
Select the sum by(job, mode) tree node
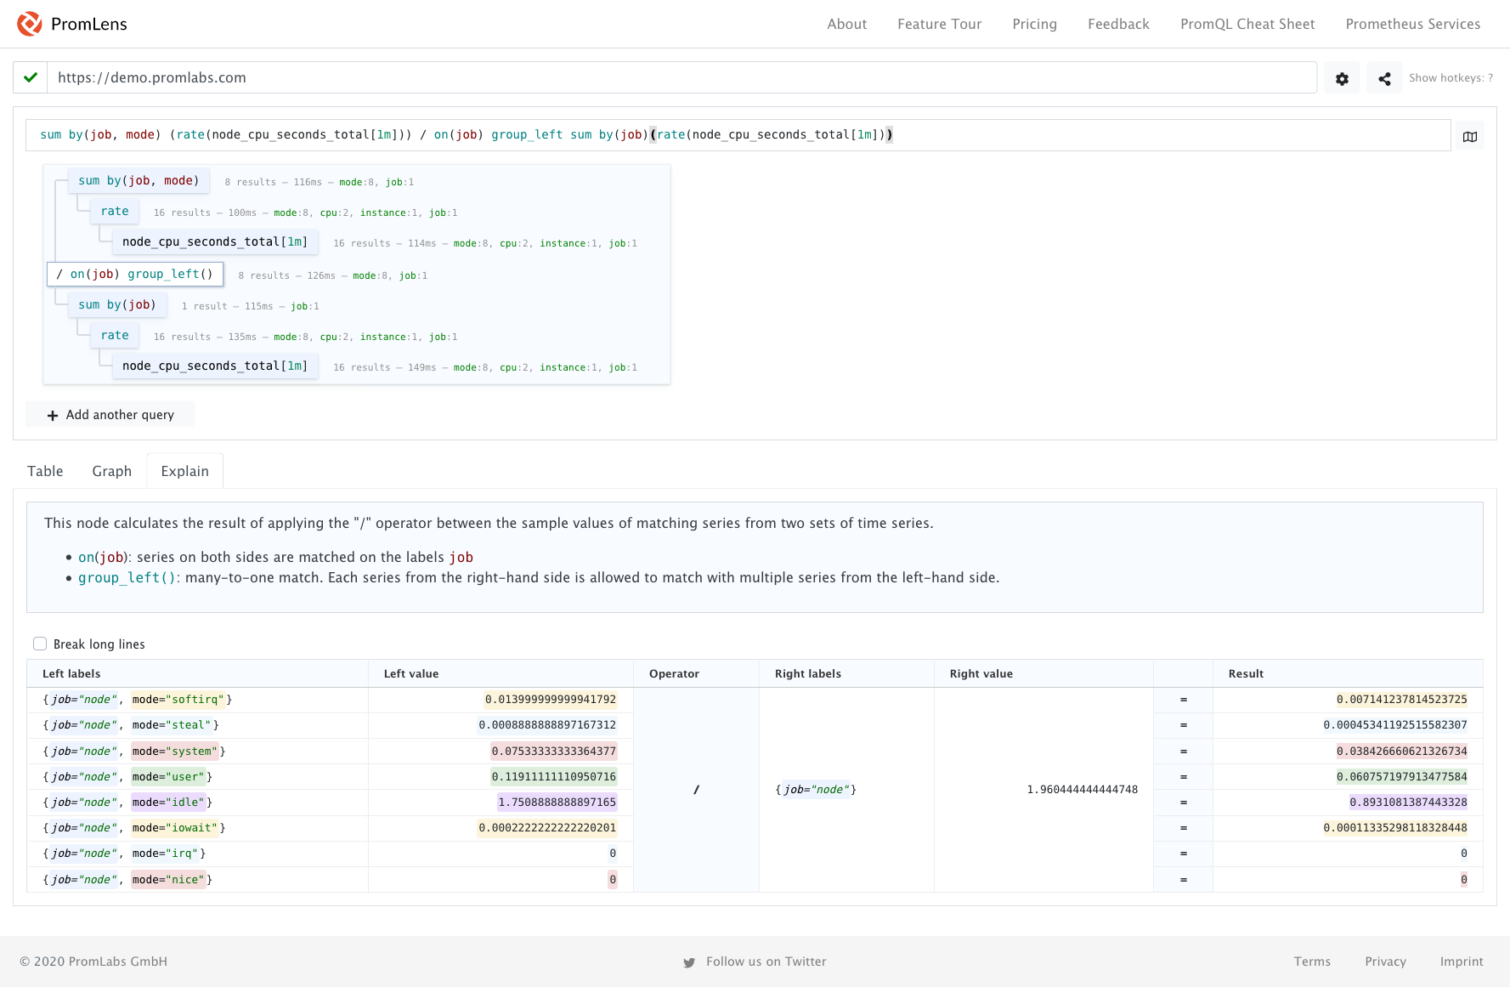(x=139, y=181)
